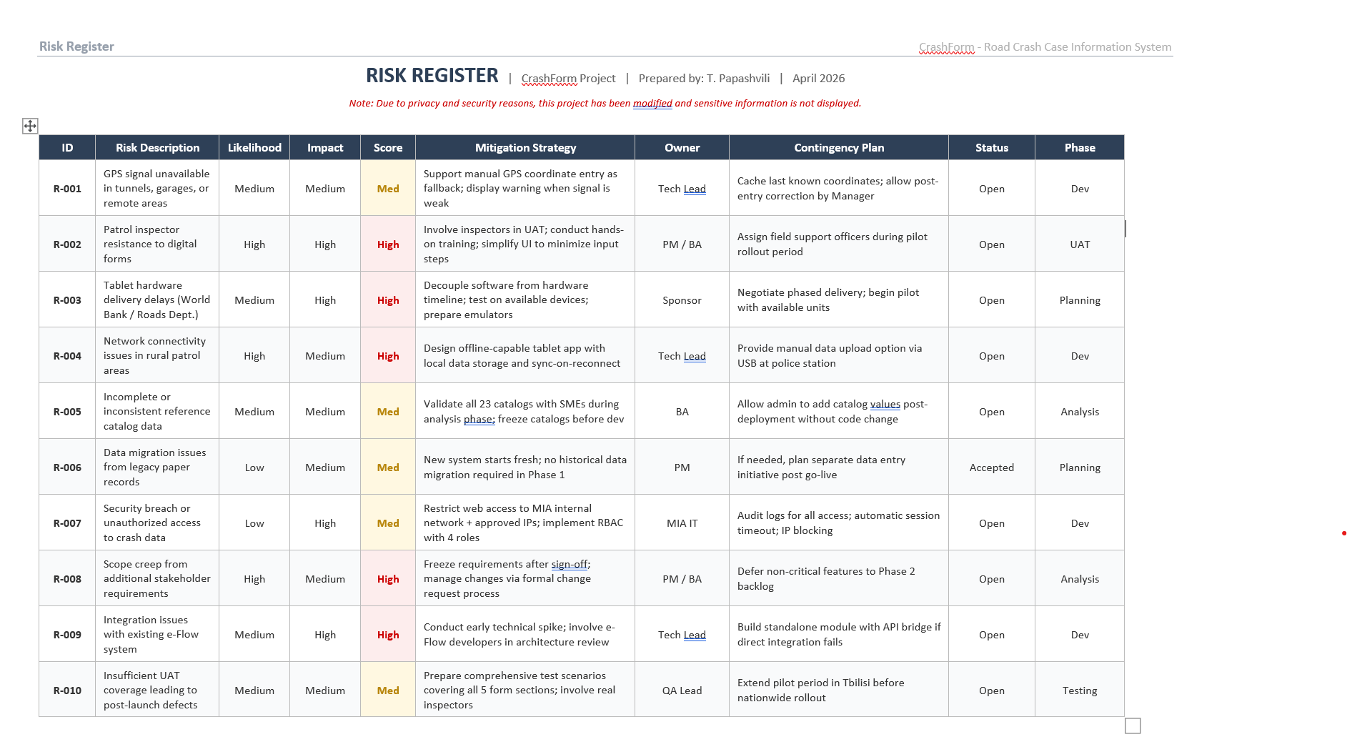Screen dimensions: 1347x747
Task: Click the Med score cell for R-005
Action: [388, 412]
